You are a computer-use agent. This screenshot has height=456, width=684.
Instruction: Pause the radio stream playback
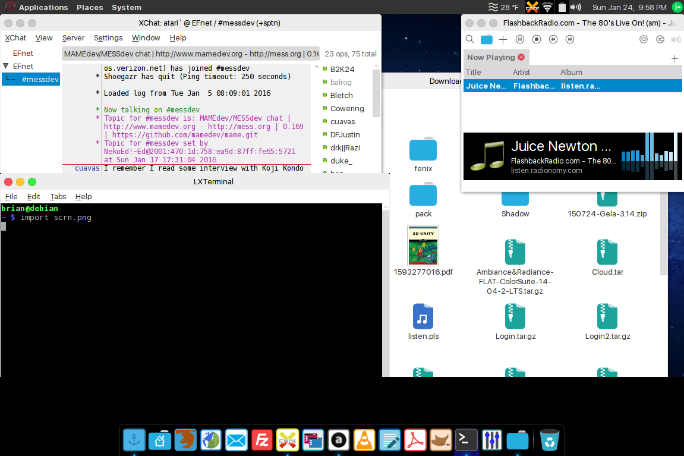tap(520, 39)
